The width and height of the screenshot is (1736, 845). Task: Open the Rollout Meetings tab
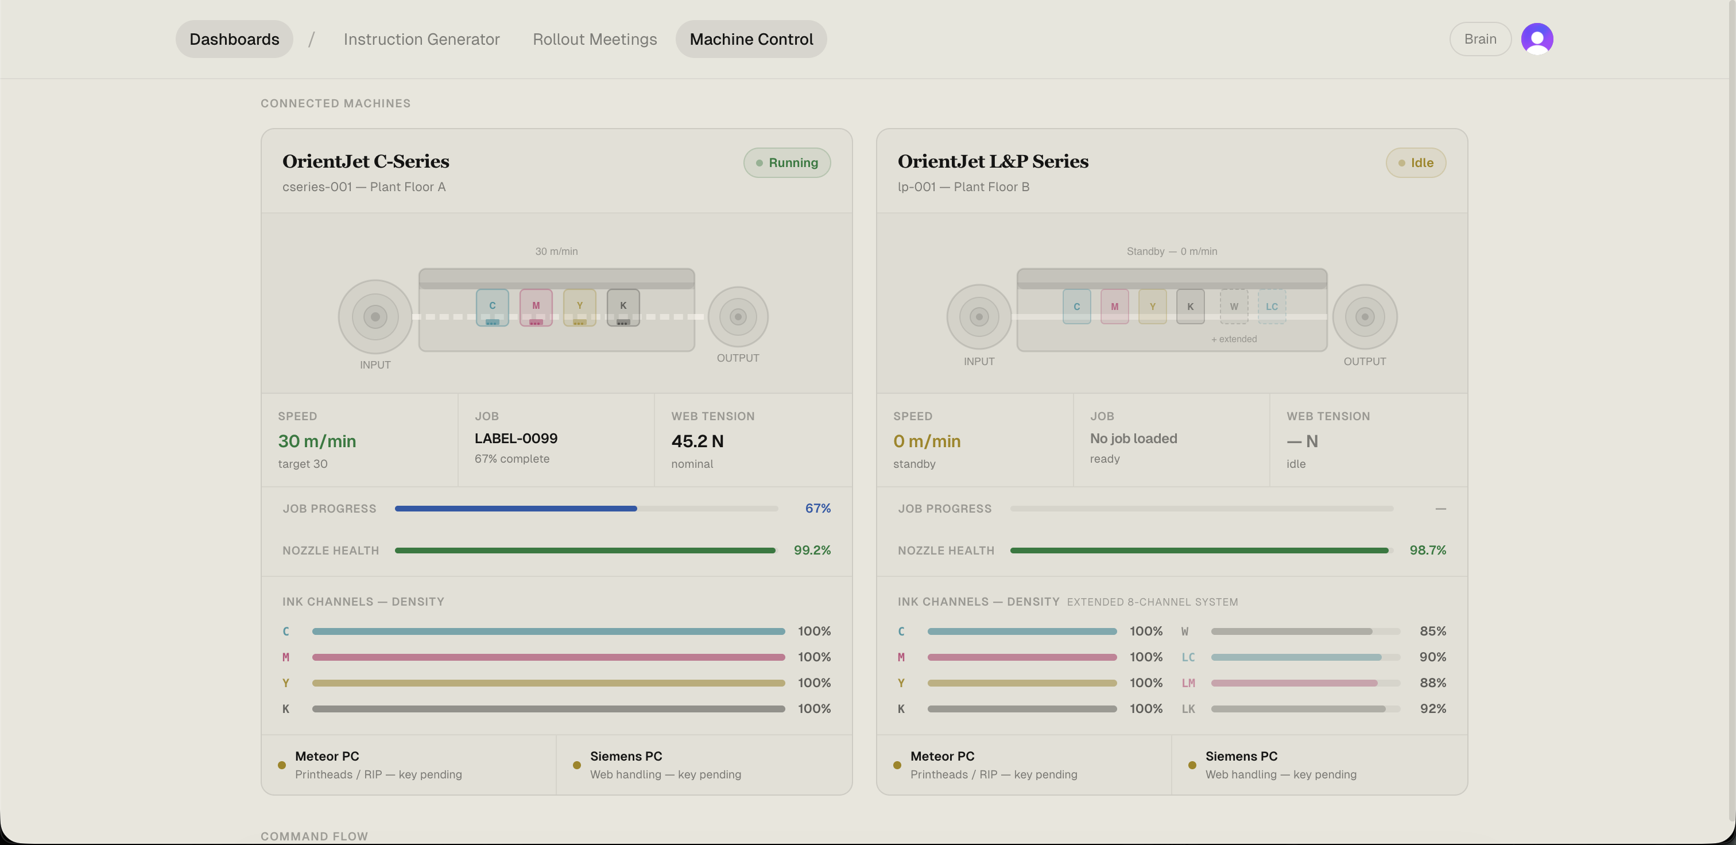tap(594, 39)
